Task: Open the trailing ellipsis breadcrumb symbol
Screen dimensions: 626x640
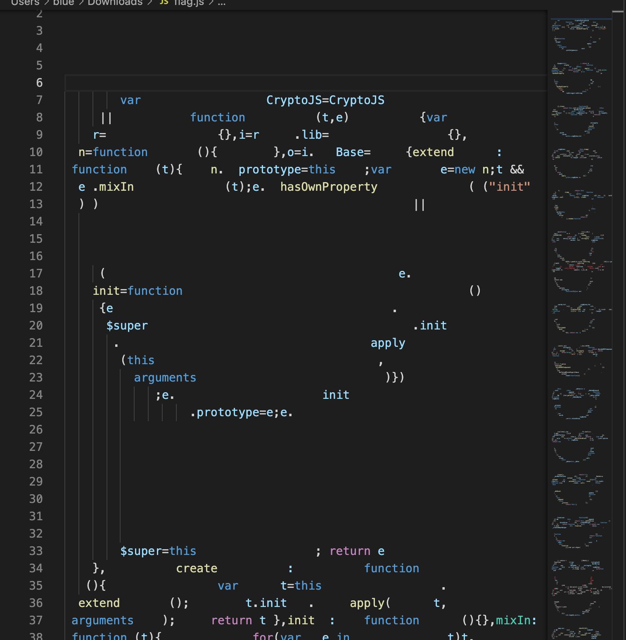Action: [222, 2]
